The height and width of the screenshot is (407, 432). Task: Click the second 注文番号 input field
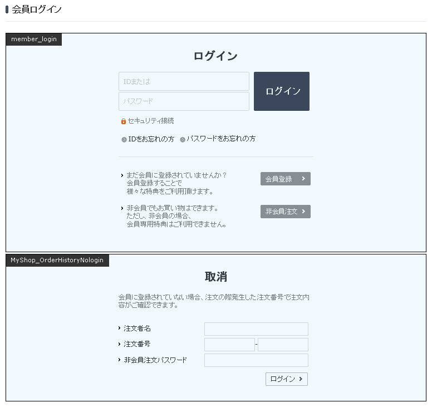tap(283, 345)
